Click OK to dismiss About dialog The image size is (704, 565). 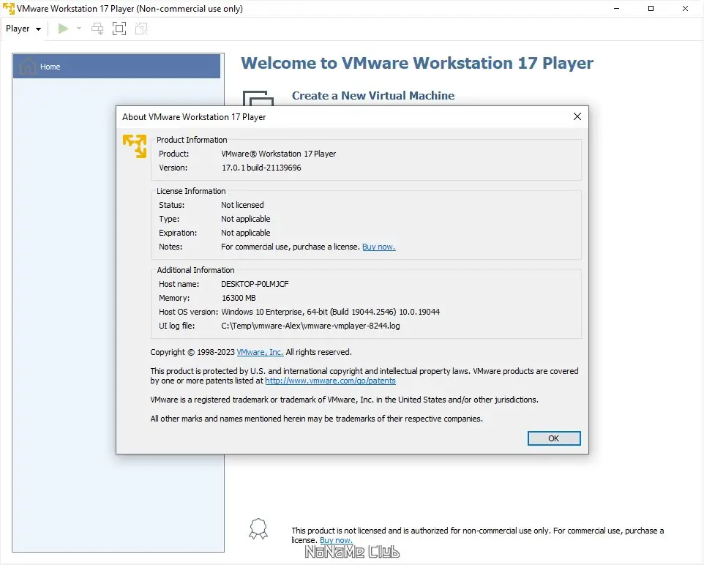(554, 438)
